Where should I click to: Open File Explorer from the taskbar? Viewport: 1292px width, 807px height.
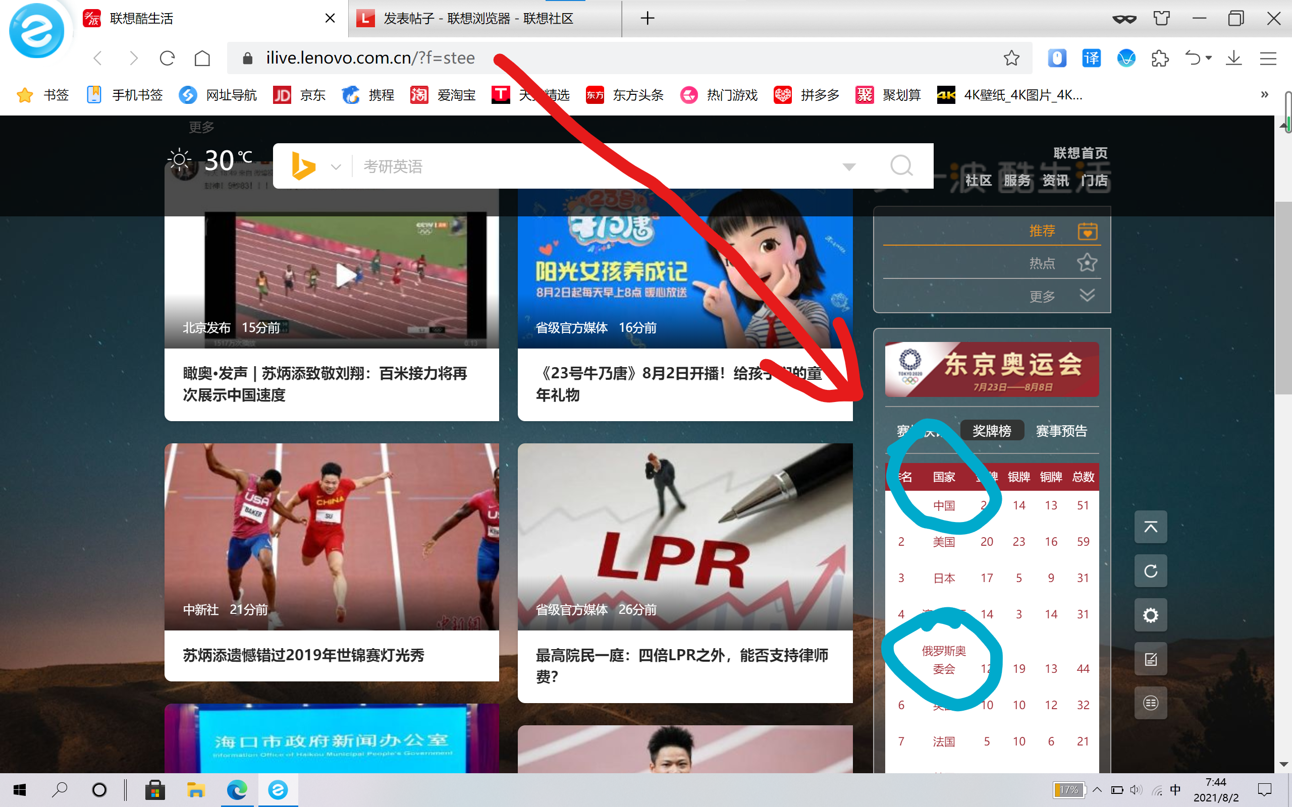point(196,789)
